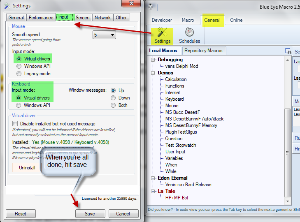Select User Input demo macro
The image size is (300, 222).
pos(175,152)
